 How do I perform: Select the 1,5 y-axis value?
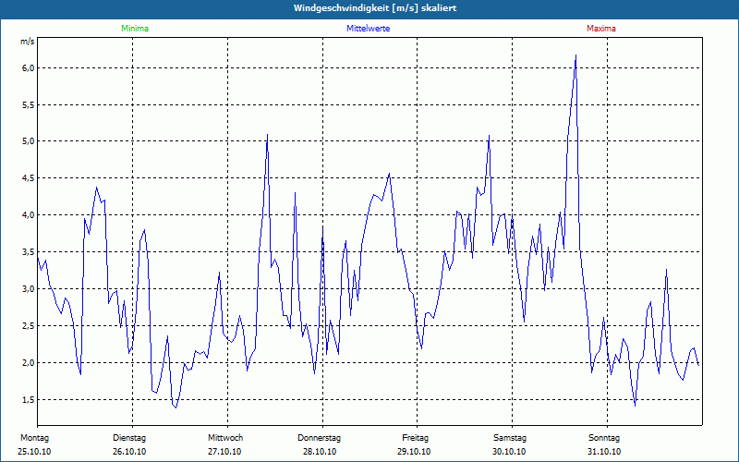coord(29,399)
